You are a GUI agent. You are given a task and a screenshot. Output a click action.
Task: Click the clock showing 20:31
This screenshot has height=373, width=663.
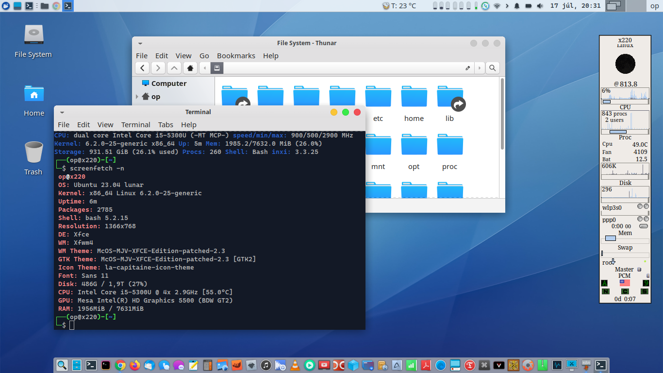[576, 6]
